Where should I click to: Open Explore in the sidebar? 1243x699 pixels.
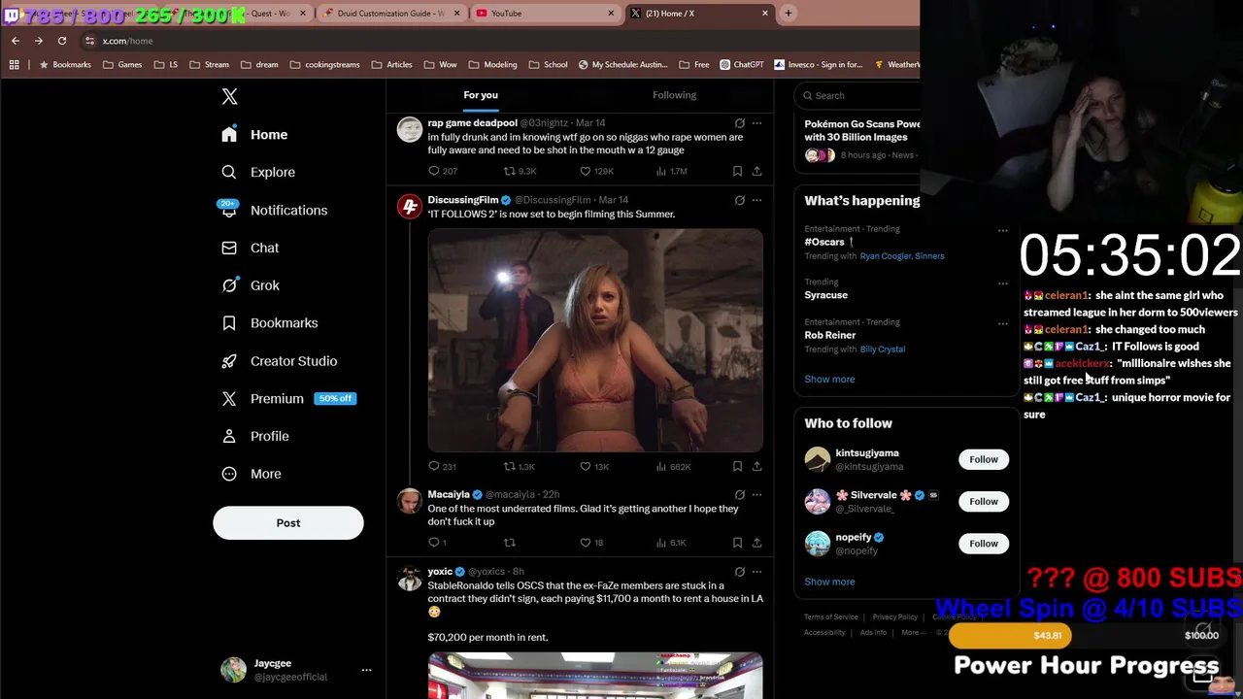tap(258, 172)
